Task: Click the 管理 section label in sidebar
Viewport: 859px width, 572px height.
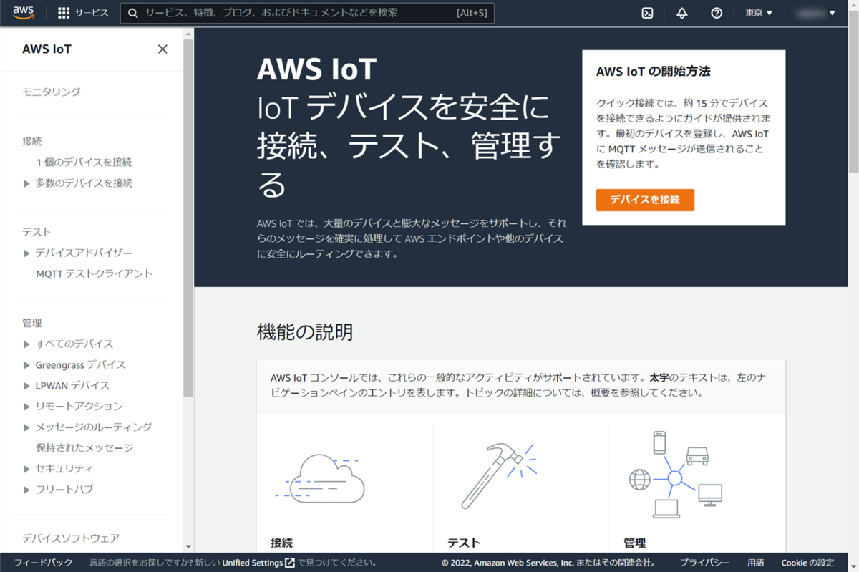Action: coord(32,324)
